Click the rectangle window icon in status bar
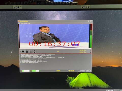The height and width of the screenshot is (91, 122). click(x=84, y=71)
